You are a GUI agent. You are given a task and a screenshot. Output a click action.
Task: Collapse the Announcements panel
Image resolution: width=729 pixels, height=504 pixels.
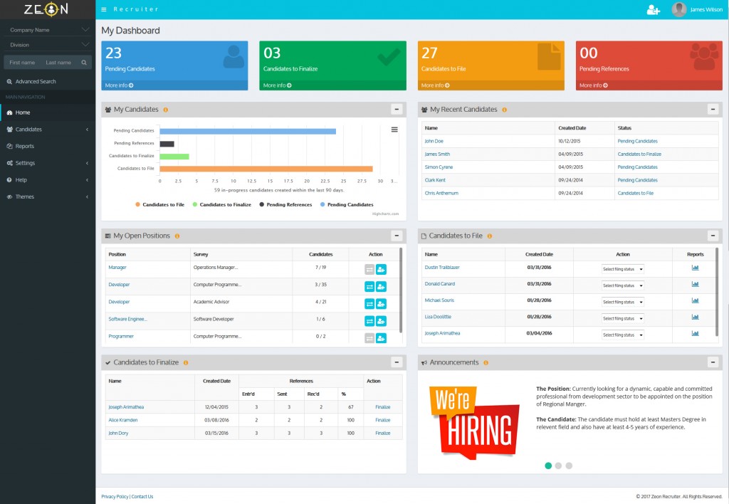(713, 362)
